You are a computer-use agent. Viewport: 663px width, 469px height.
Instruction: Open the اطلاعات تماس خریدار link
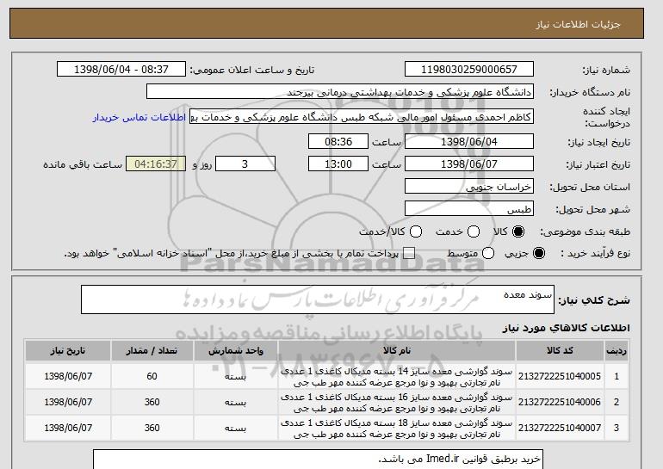(x=139, y=117)
